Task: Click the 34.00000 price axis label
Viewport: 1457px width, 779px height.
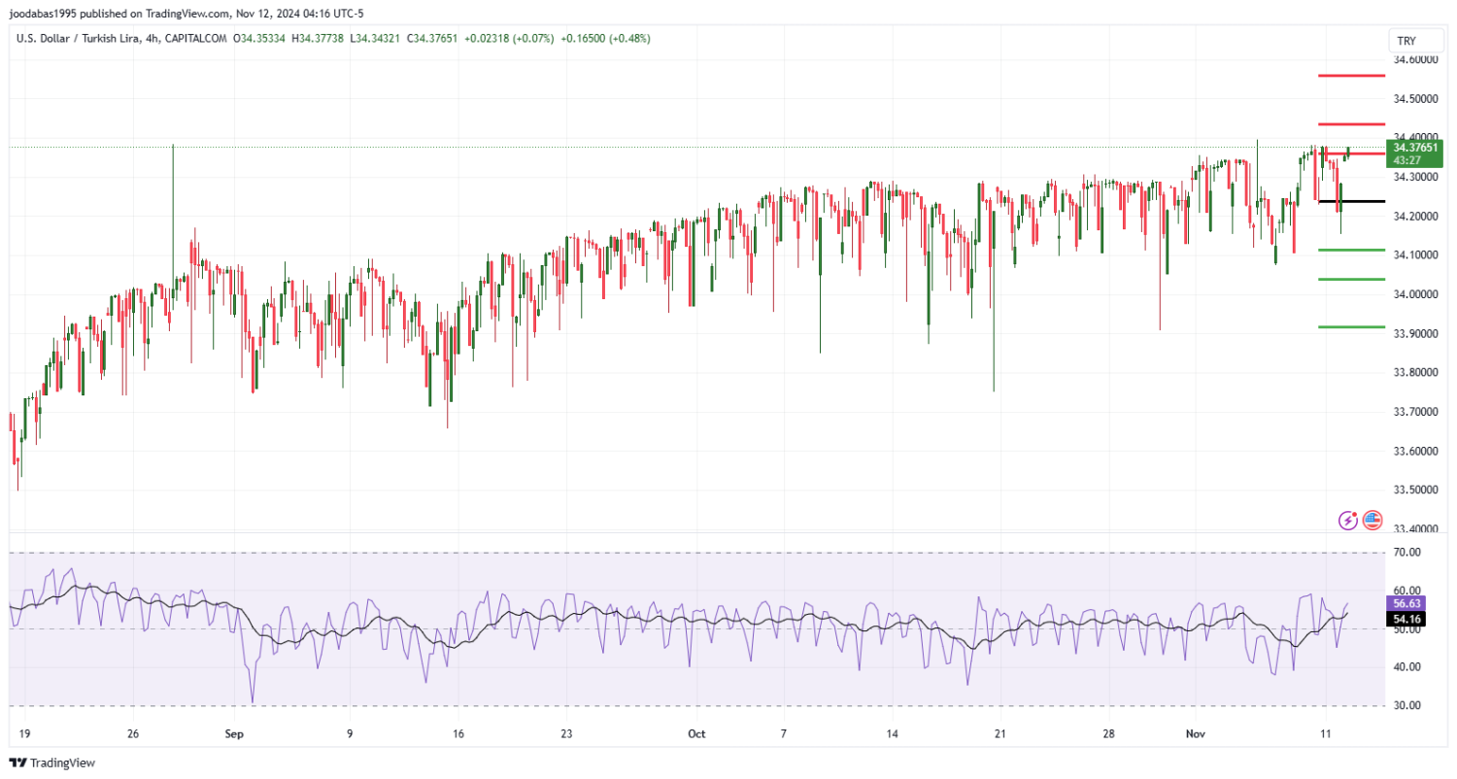Action: (1415, 294)
